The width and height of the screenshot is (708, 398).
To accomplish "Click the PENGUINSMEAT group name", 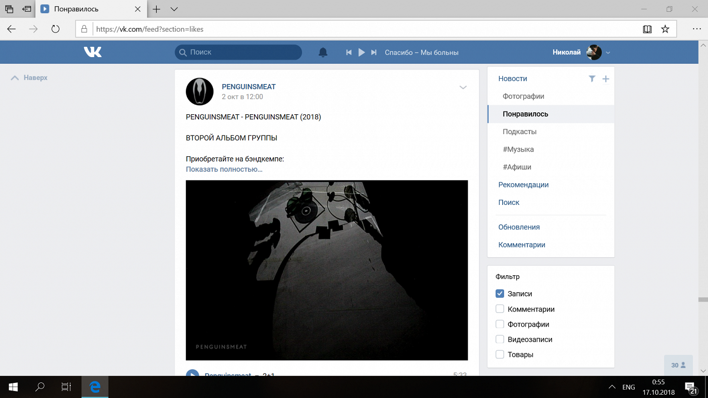I will coord(249,87).
